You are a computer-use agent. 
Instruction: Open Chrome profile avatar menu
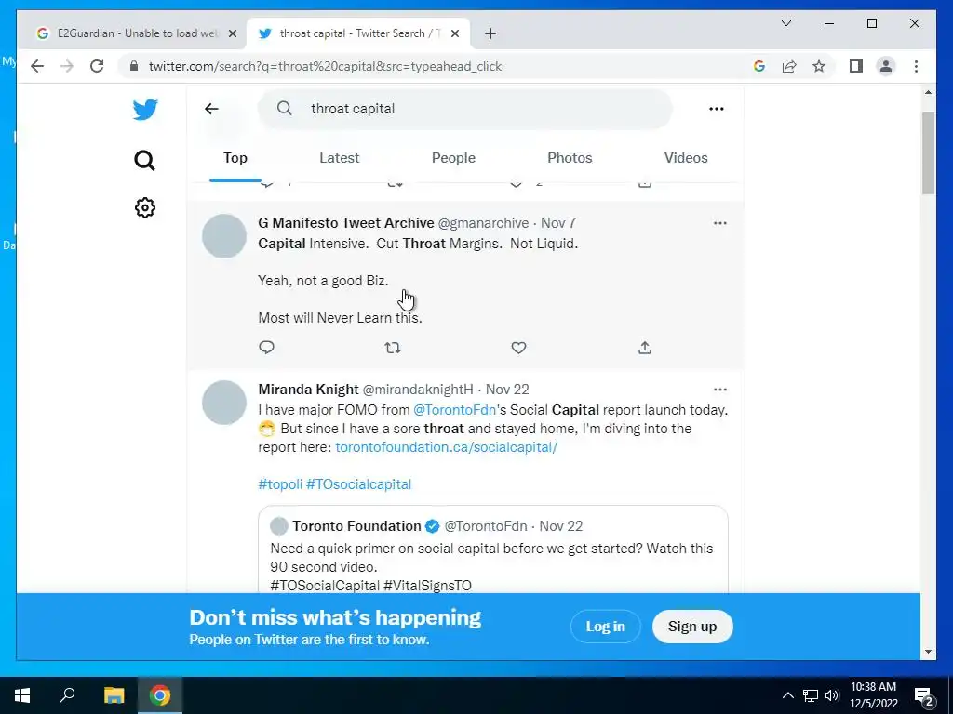(x=886, y=66)
